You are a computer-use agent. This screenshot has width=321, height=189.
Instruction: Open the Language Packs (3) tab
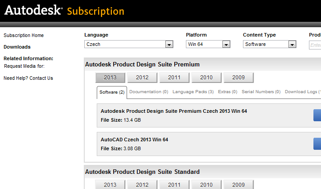(x=193, y=92)
